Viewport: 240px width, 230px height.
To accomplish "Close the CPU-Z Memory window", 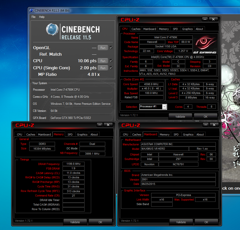I will pyautogui.click(x=108, y=125).
